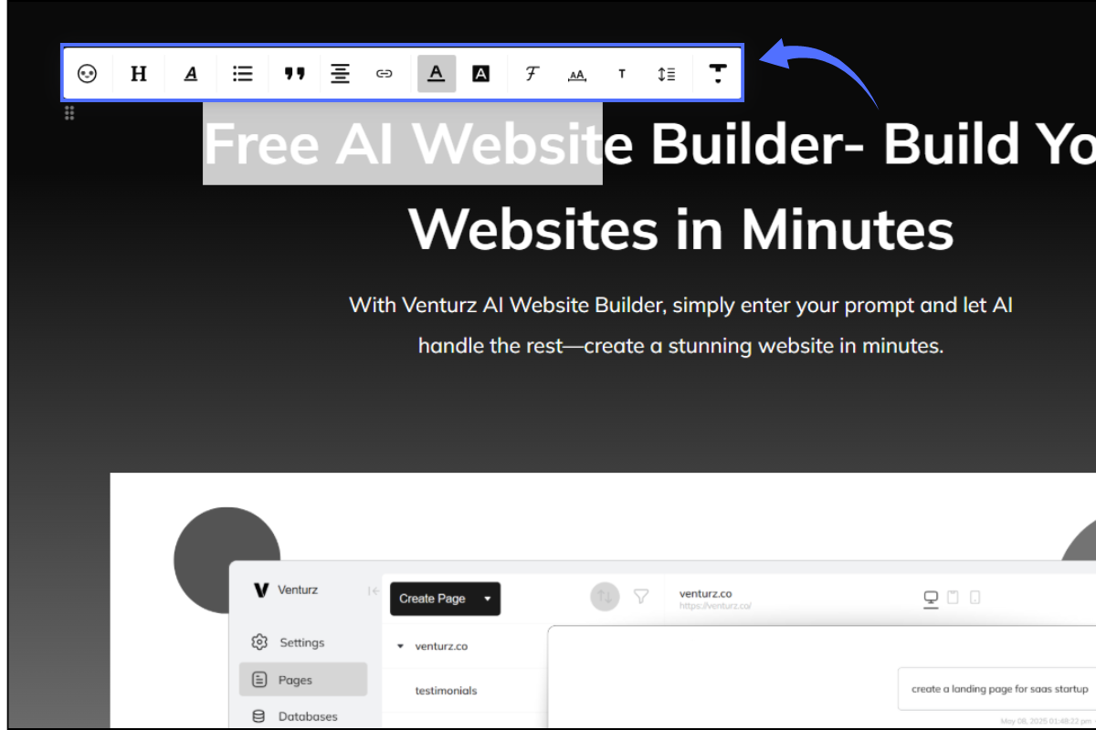Select Pages in the Venturz sidebar
The width and height of the screenshot is (1096, 730).
point(295,680)
